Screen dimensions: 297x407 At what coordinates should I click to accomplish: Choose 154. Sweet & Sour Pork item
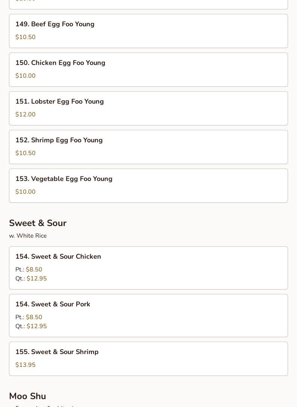coord(52,304)
